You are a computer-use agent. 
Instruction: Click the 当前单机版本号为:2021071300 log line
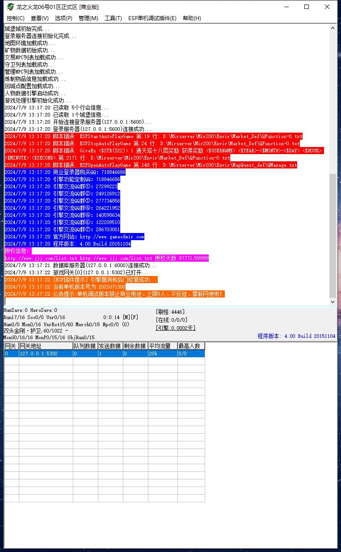coord(65,287)
